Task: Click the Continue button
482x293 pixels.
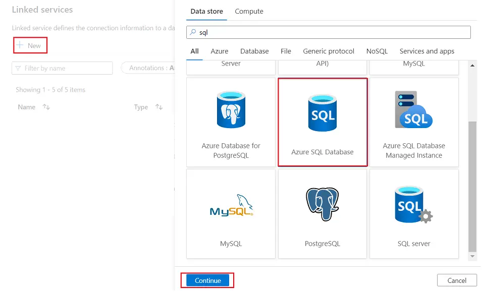Action: [207, 280]
